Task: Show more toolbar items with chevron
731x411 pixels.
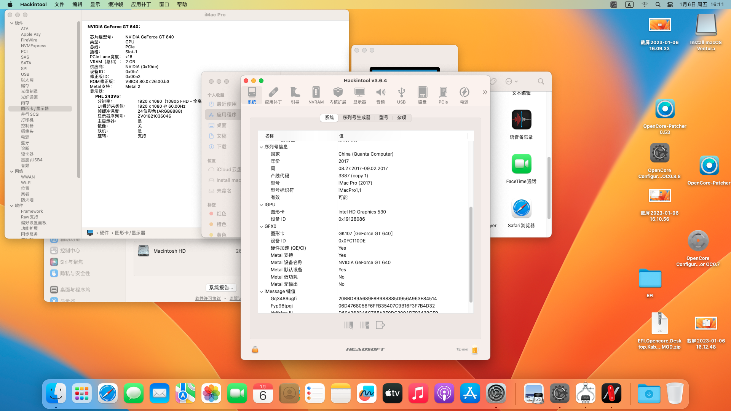Action: point(485,92)
